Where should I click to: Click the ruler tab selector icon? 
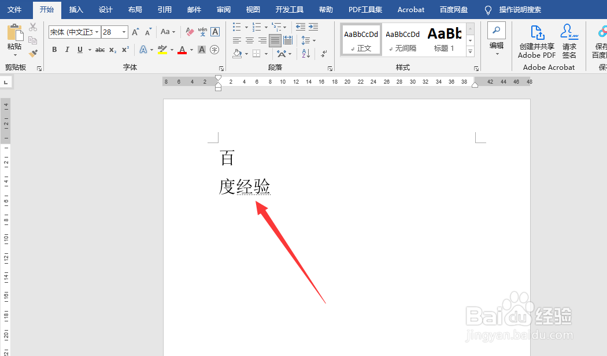(x=6, y=83)
